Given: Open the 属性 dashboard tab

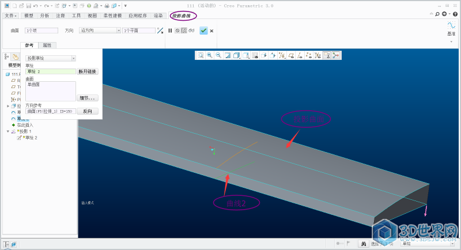Looking at the screenshot, I should point(47,46).
